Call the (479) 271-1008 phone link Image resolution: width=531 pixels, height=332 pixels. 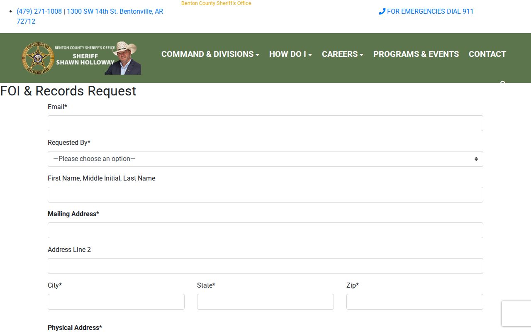(x=39, y=12)
